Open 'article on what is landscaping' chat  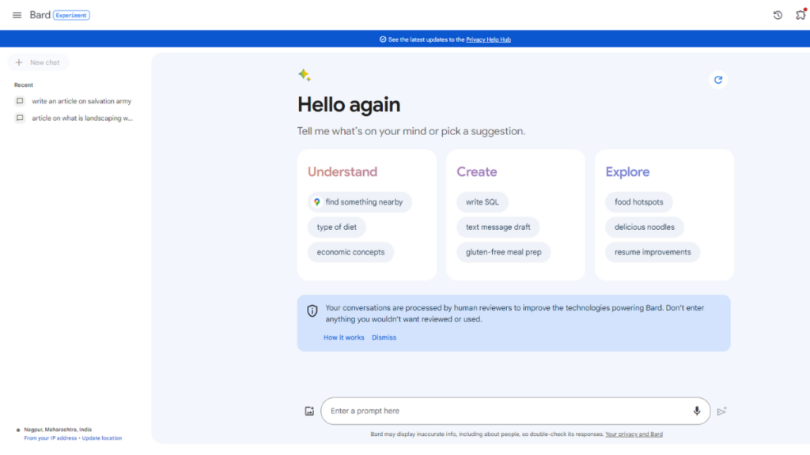[82, 118]
